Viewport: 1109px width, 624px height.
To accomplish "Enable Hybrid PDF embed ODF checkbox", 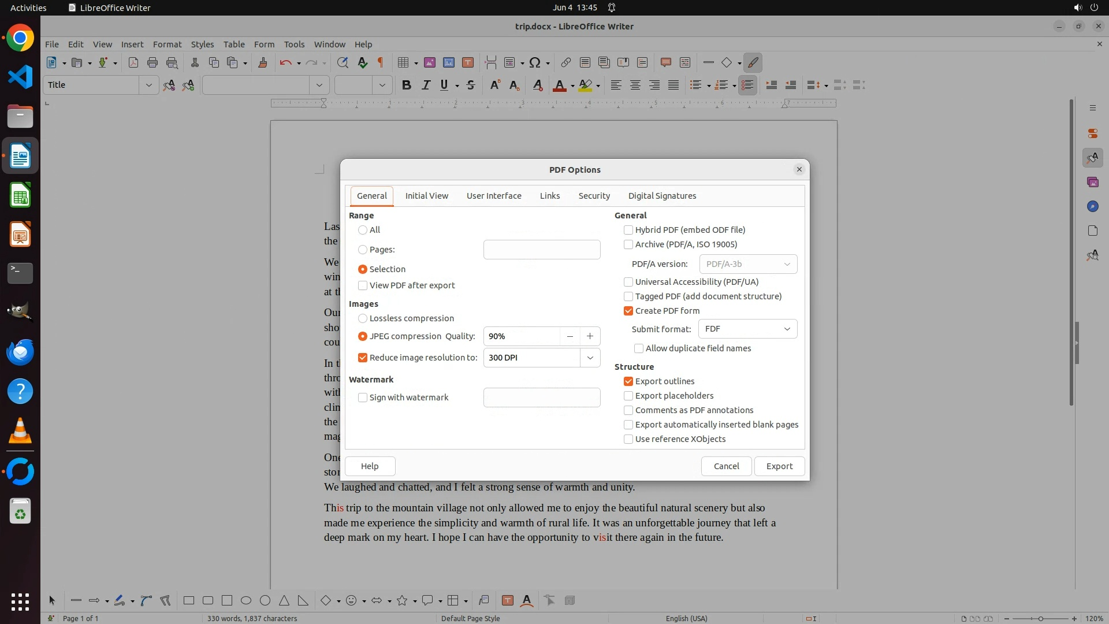I will (628, 230).
